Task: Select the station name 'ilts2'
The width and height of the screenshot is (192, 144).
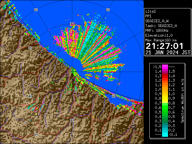Action: click(x=151, y=11)
